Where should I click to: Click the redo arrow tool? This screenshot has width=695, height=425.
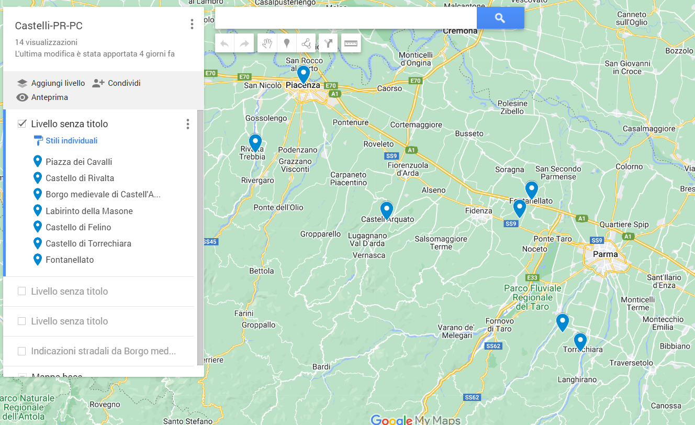click(x=244, y=43)
